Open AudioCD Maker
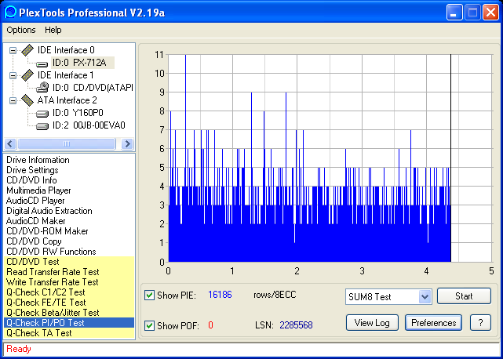503x359 pixels. click(x=36, y=221)
